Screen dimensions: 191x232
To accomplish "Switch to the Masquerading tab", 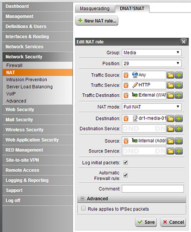I will click(x=95, y=9).
